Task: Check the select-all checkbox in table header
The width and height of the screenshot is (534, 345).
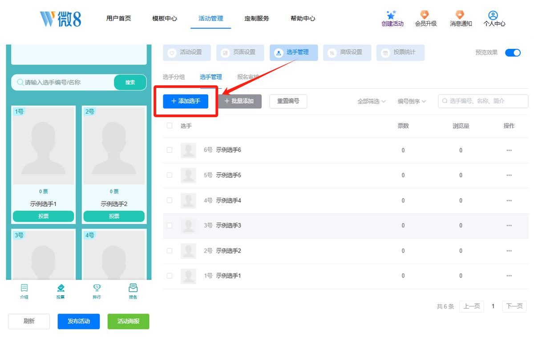Action: (x=170, y=126)
